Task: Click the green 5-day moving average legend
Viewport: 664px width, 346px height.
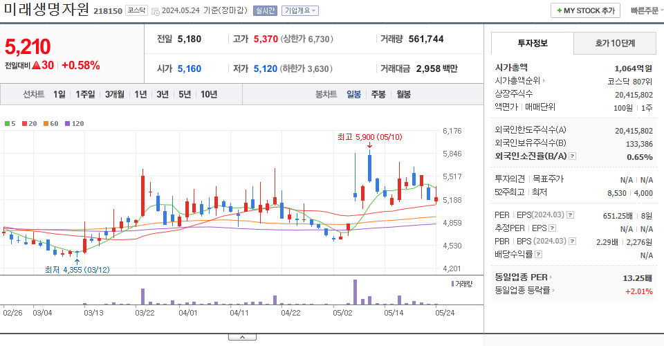Action: click(10, 124)
